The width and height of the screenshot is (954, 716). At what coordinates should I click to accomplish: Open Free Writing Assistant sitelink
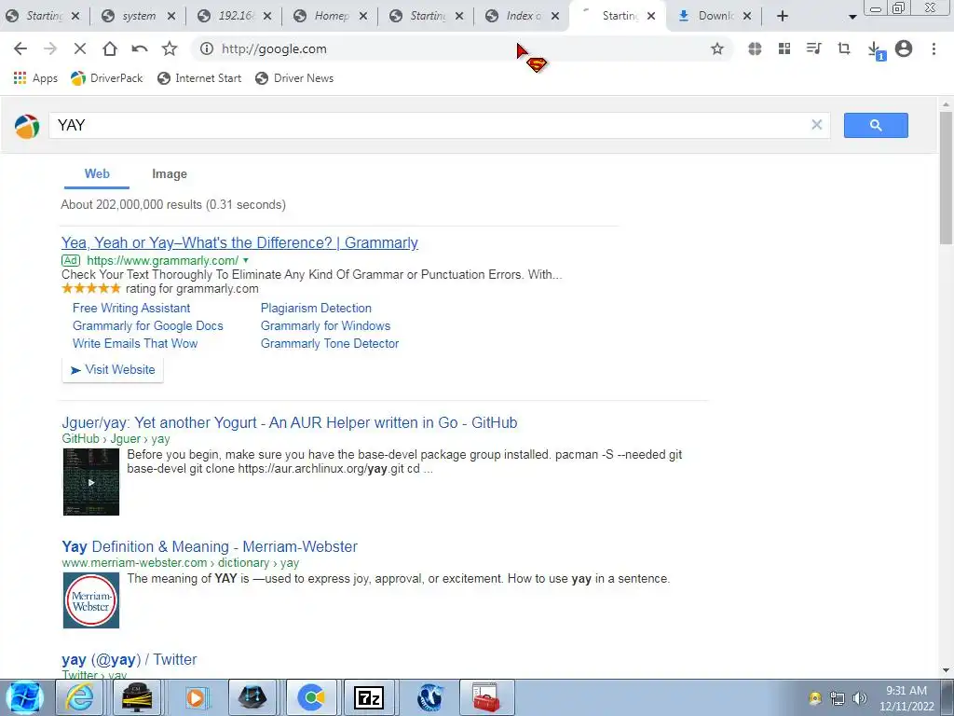131,308
